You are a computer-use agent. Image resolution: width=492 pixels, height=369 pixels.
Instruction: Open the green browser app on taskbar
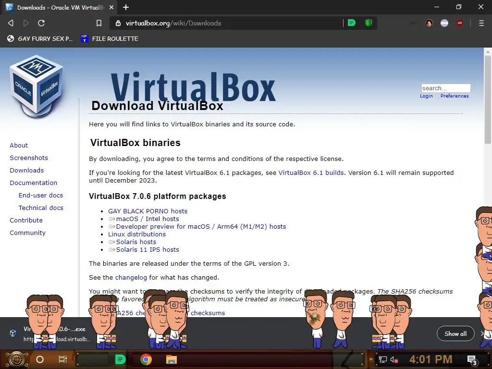pyautogui.click(x=120, y=359)
